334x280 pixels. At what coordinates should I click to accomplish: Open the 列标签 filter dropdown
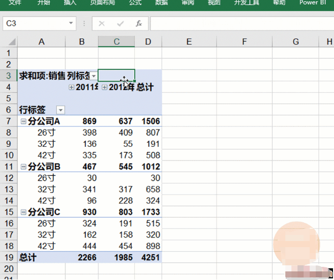(94, 76)
